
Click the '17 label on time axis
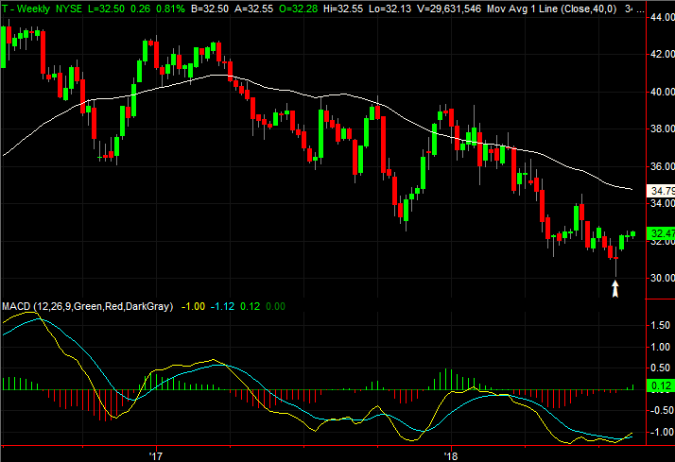pos(155,454)
